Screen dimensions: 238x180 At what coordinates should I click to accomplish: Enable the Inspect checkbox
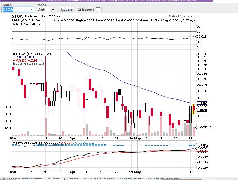pos(98,9)
